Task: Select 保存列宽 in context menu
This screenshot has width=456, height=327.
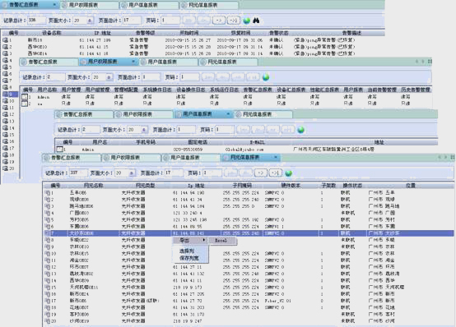Action: 189,258
